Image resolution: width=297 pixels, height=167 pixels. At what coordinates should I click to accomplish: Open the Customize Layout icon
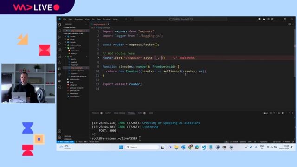pos(272,19)
